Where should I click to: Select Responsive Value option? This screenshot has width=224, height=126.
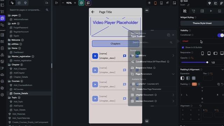coord(144,68)
